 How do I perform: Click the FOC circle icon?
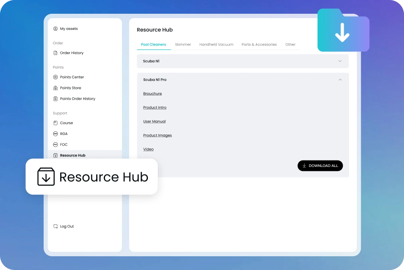[x=55, y=145]
